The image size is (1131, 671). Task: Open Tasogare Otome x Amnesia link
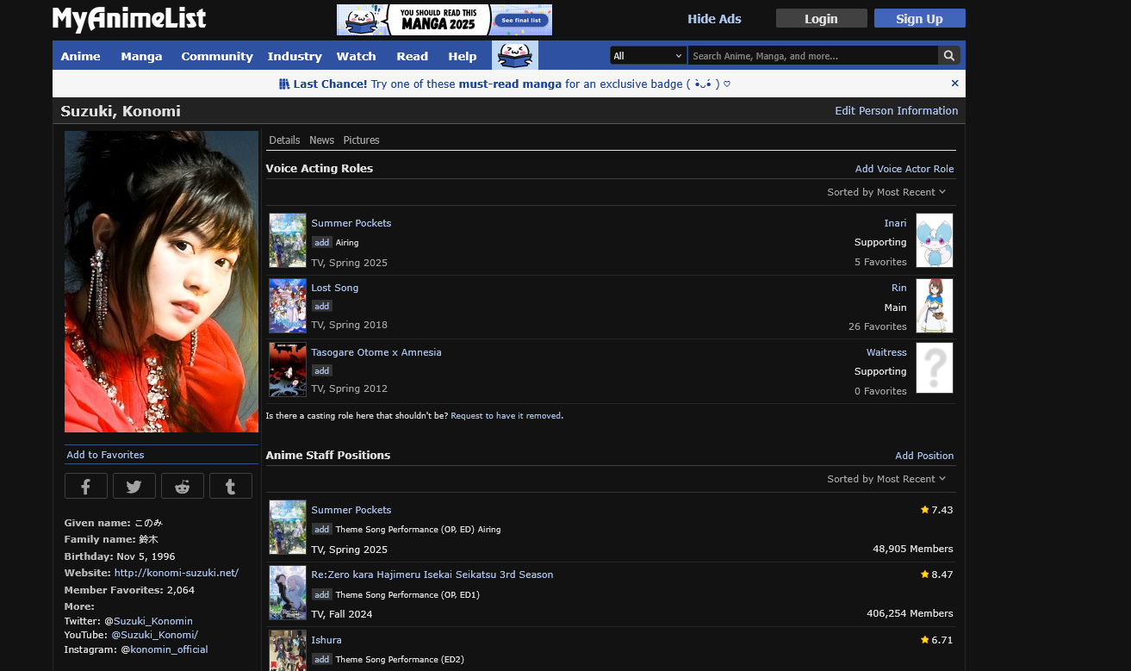pyautogui.click(x=376, y=352)
